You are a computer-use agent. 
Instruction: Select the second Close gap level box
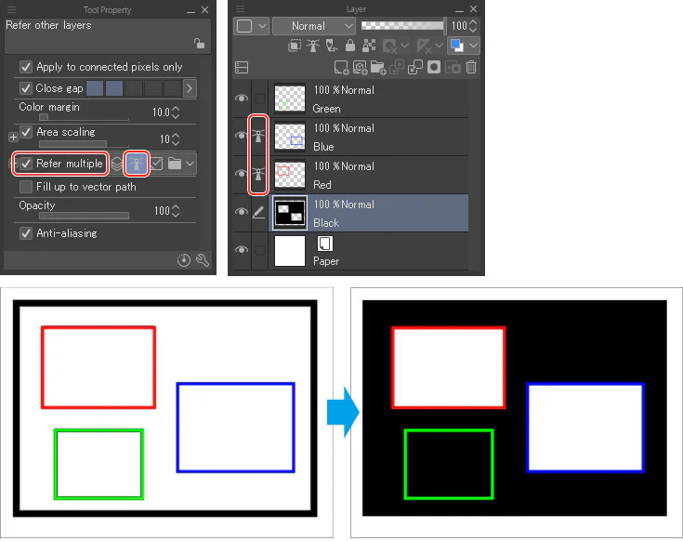click(114, 88)
